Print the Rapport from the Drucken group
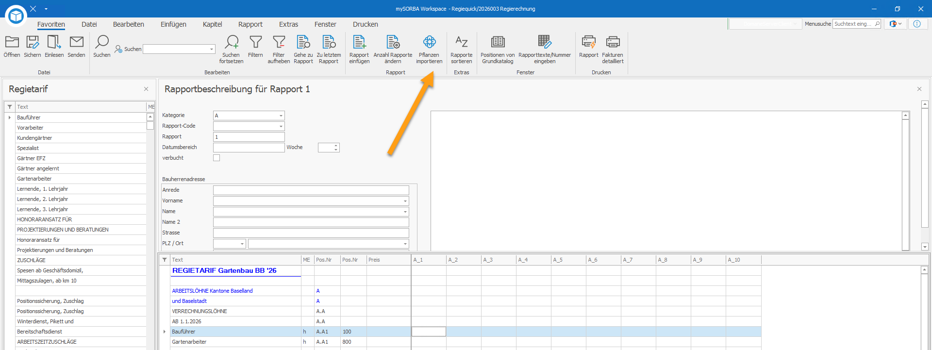The height and width of the screenshot is (350, 932). (x=588, y=47)
